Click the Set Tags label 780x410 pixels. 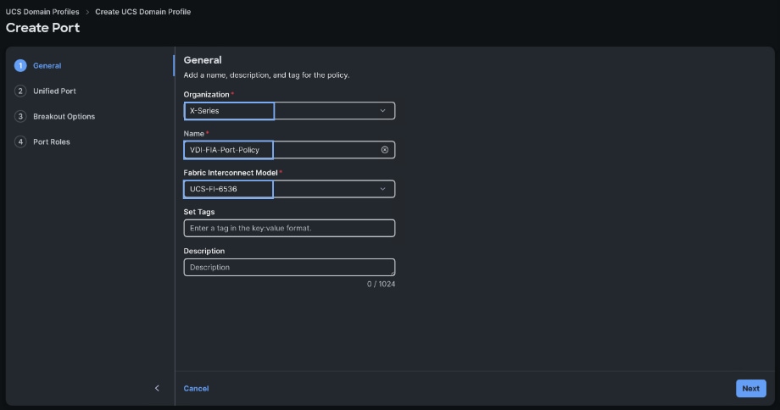(x=199, y=212)
